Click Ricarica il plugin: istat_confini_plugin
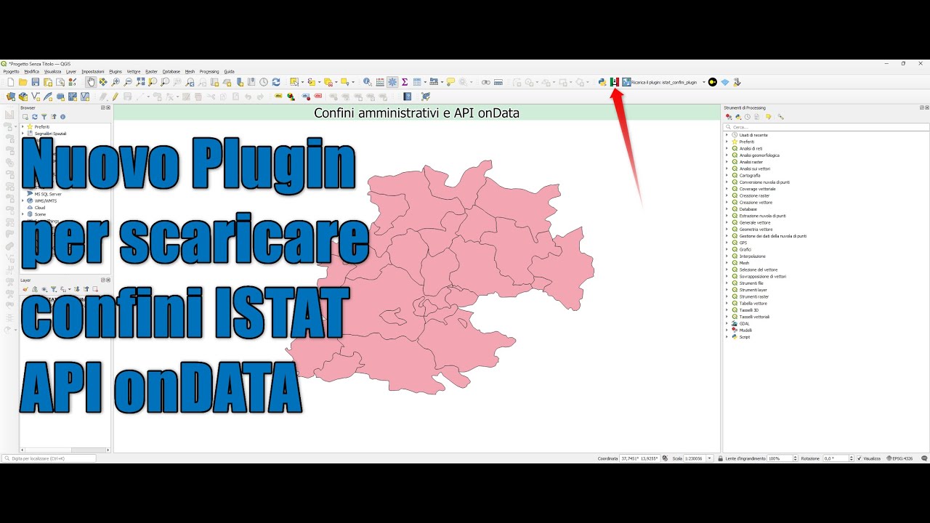The width and height of the screenshot is (930, 523). pos(664,82)
